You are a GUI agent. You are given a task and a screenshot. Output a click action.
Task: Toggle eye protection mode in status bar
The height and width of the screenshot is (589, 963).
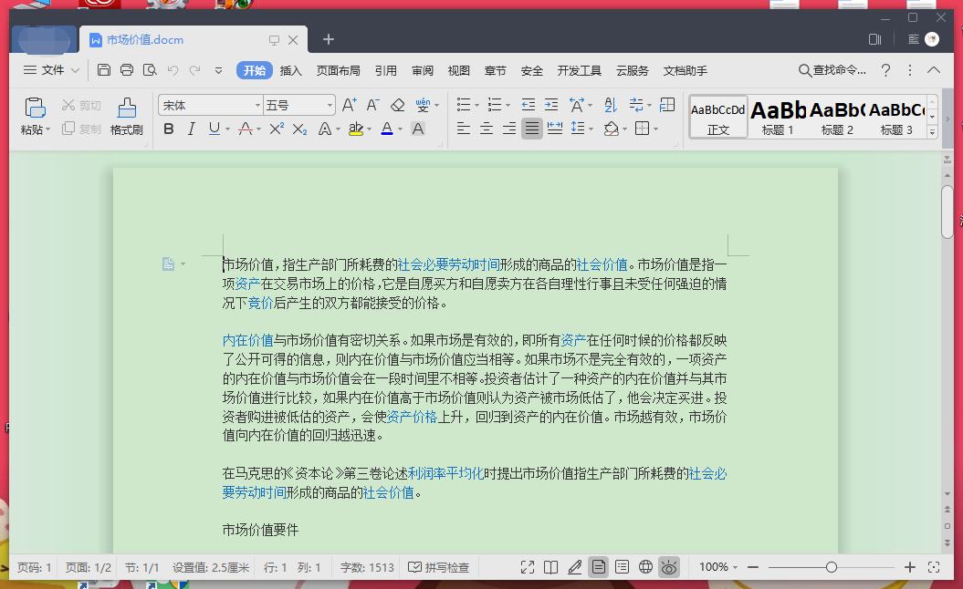(669, 567)
